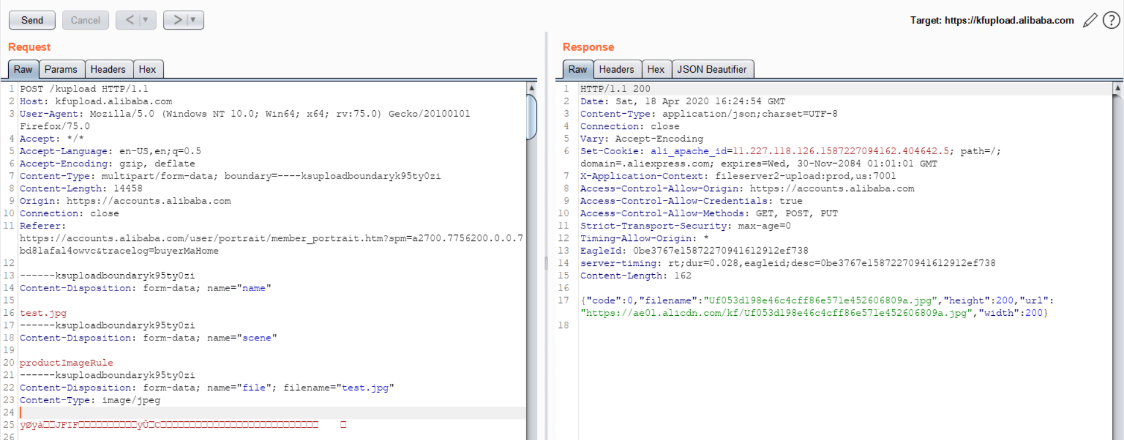1124x440 pixels.
Task: Open the response JSON Beautifier tab
Action: coord(712,69)
